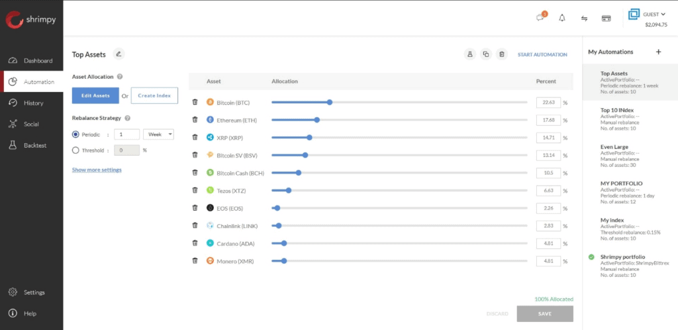Image resolution: width=678 pixels, height=330 pixels.
Task: Click the Percent column header
Action: (x=546, y=82)
